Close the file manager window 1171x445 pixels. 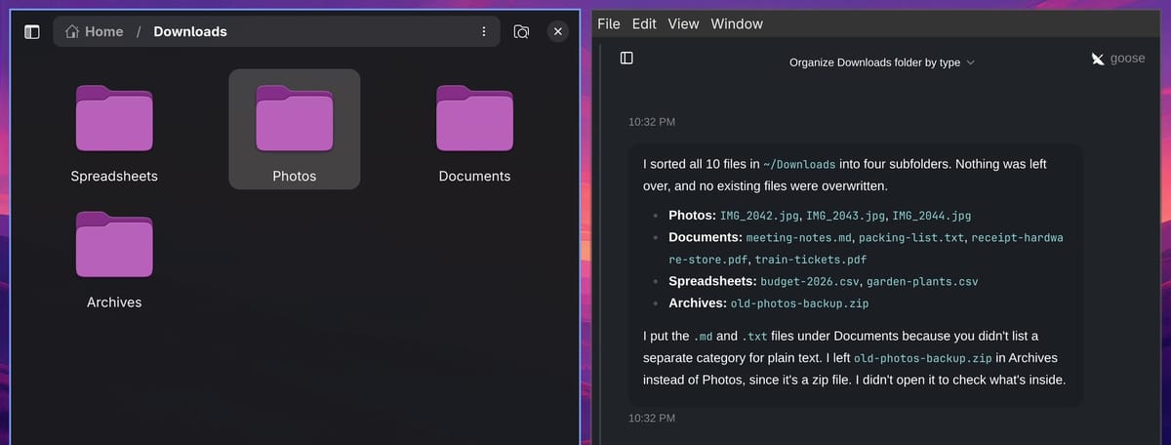(x=558, y=32)
